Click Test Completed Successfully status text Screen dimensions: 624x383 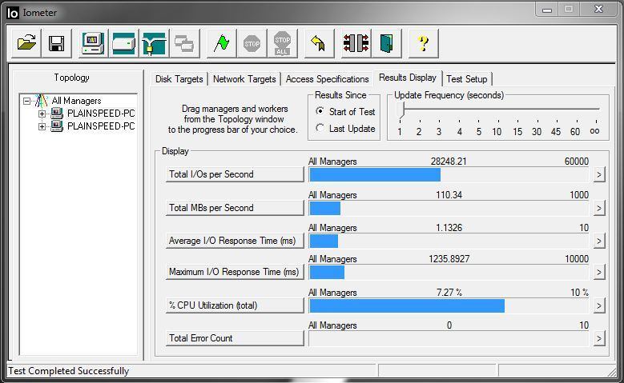[x=68, y=371]
